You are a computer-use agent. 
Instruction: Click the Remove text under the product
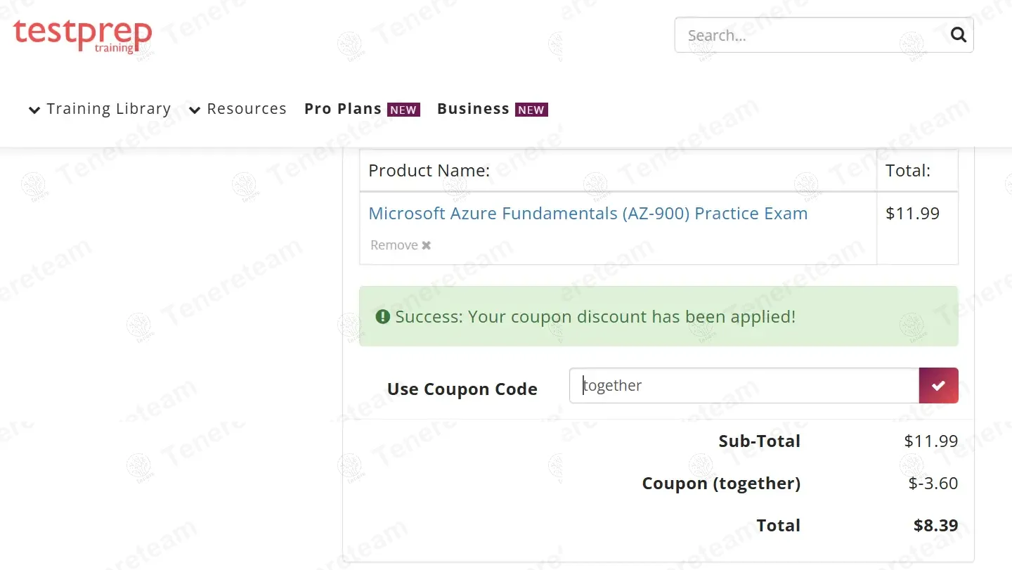394,245
